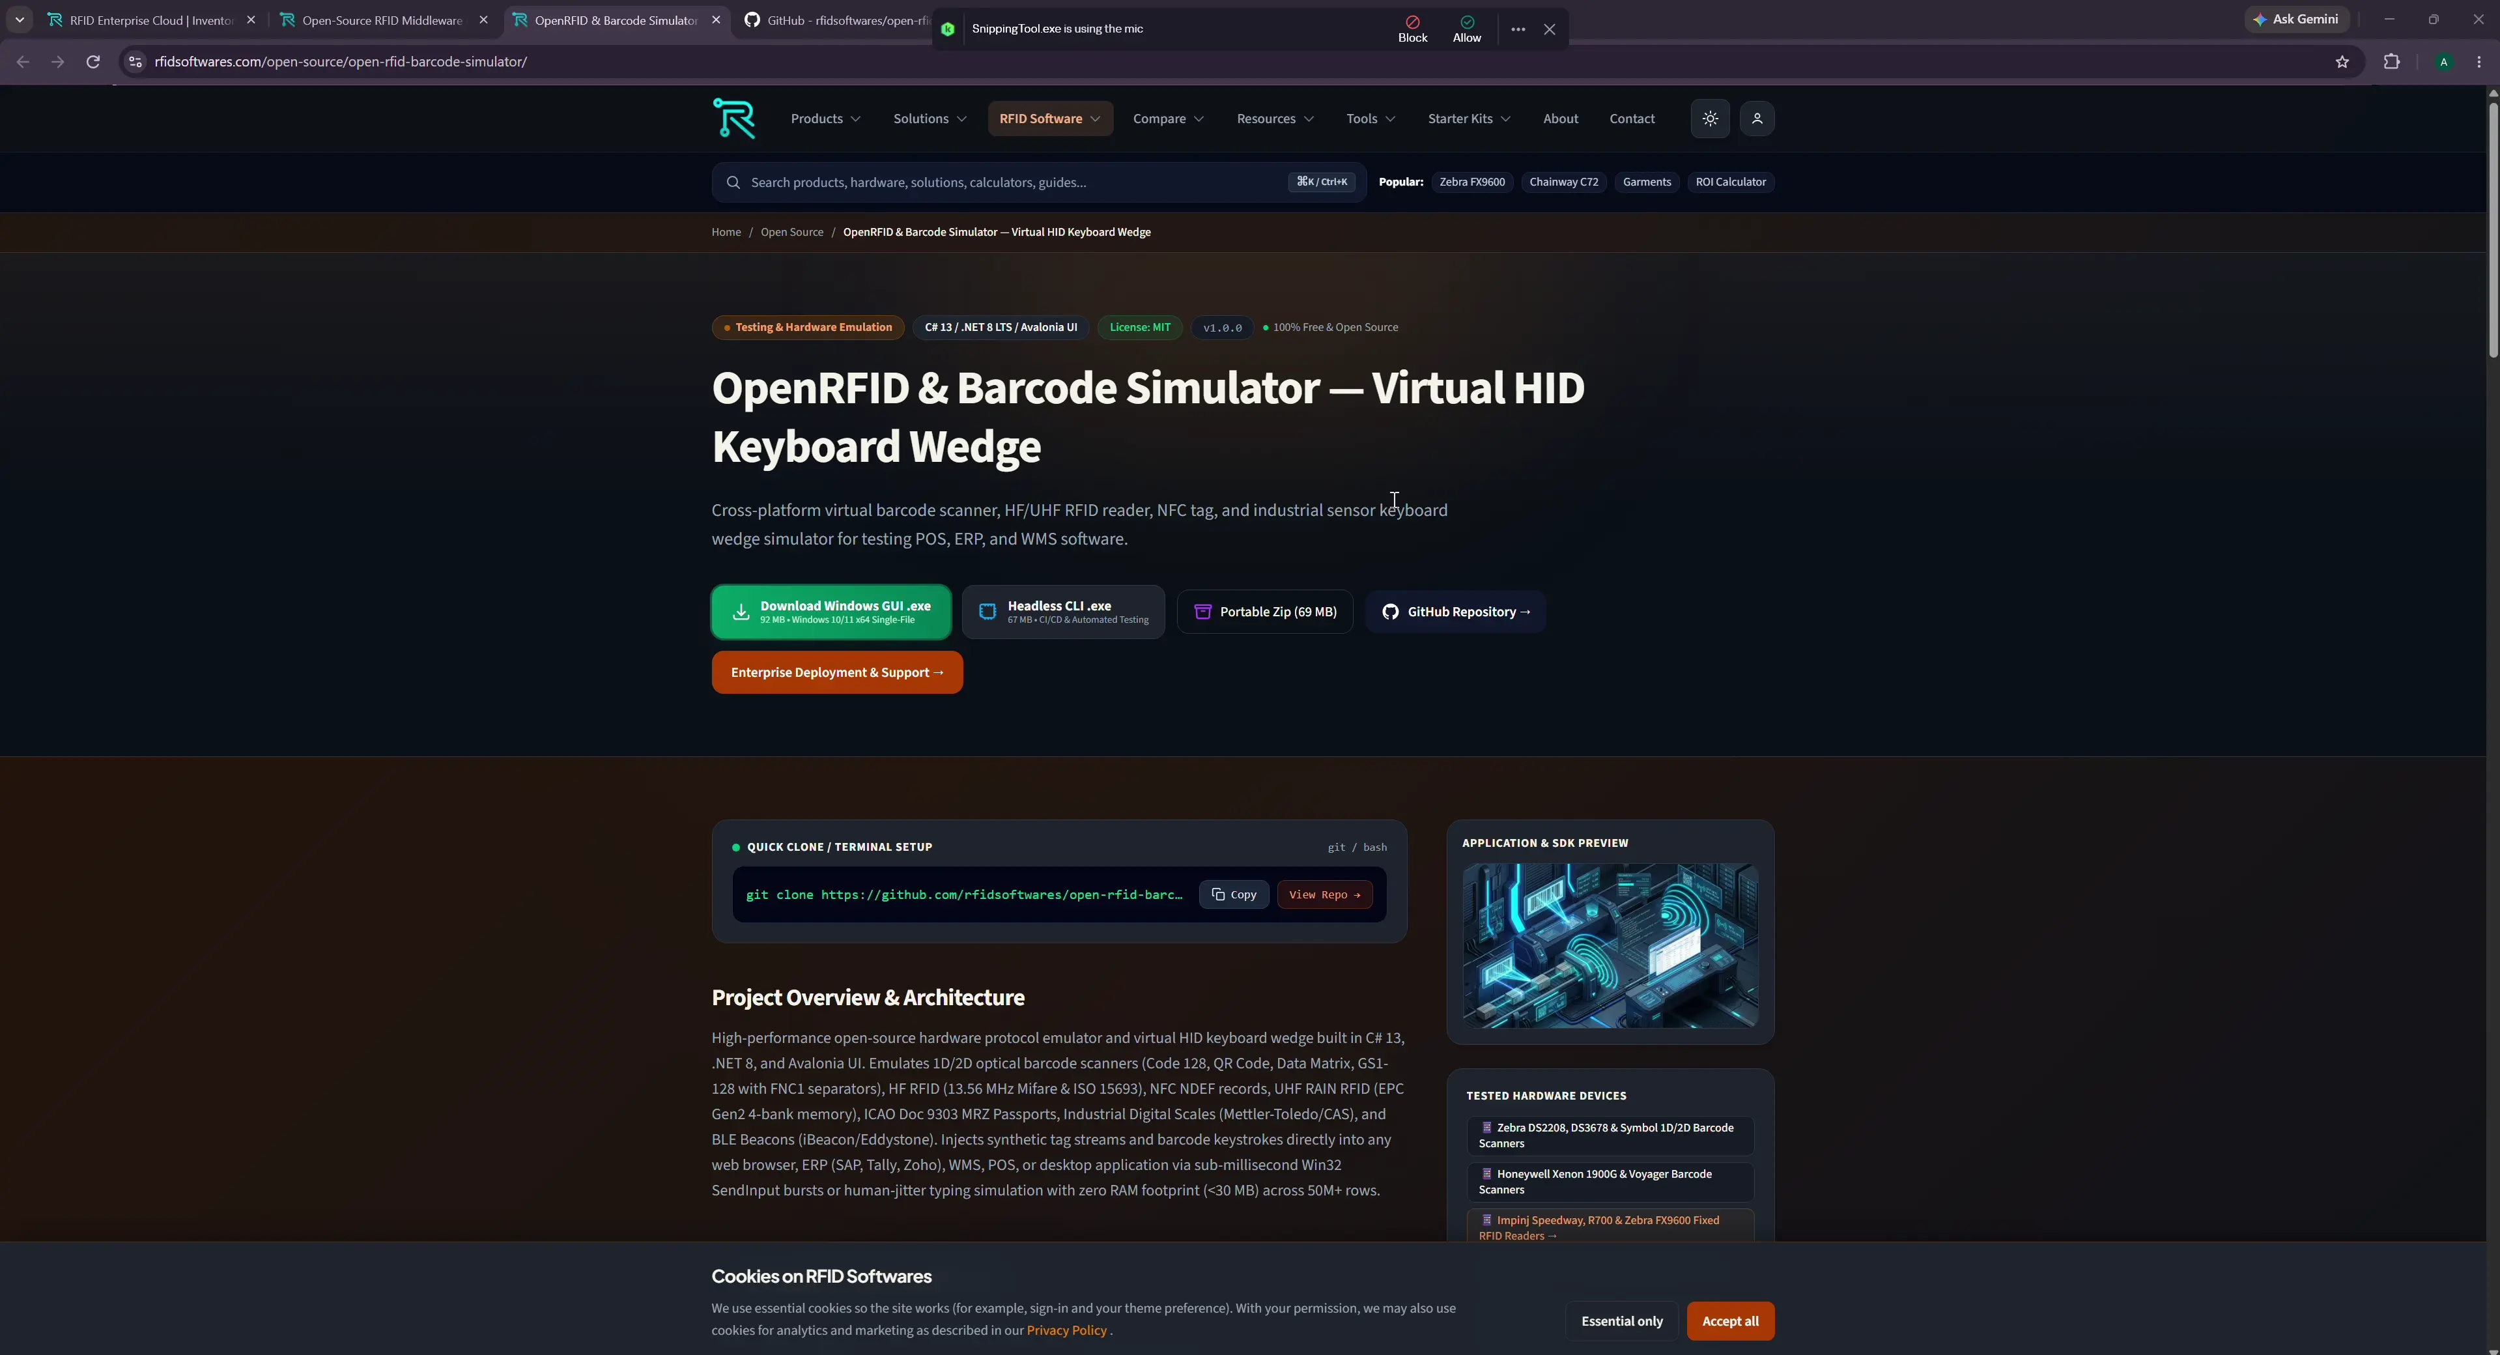Bookmark this page with the star icon
The image size is (2500, 1355).
click(2342, 61)
